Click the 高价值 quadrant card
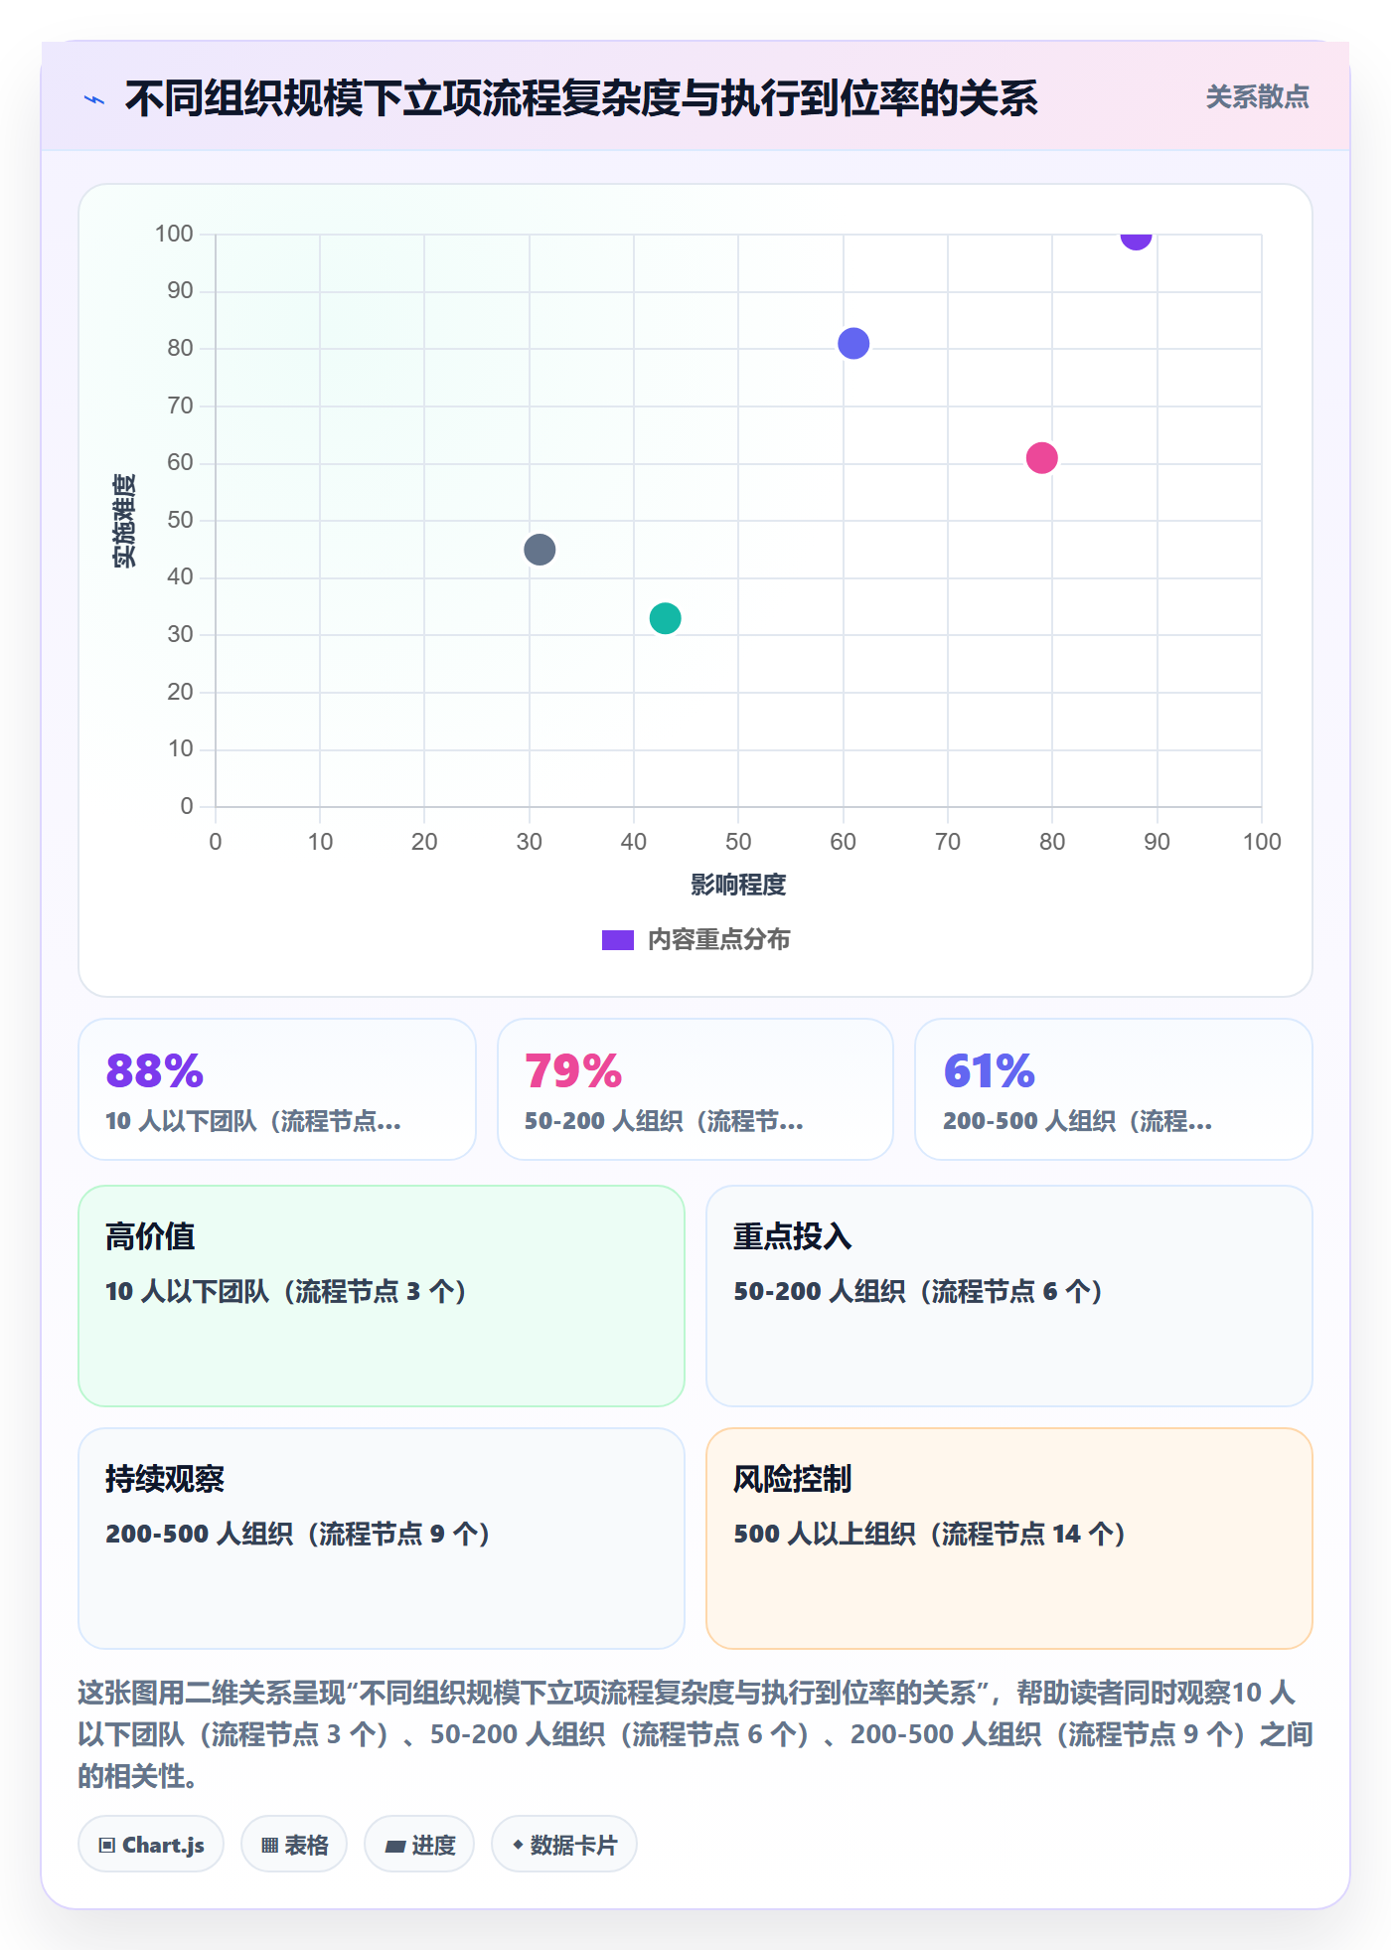The height and width of the screenshot is (1950, 1391). point(382,1296)
